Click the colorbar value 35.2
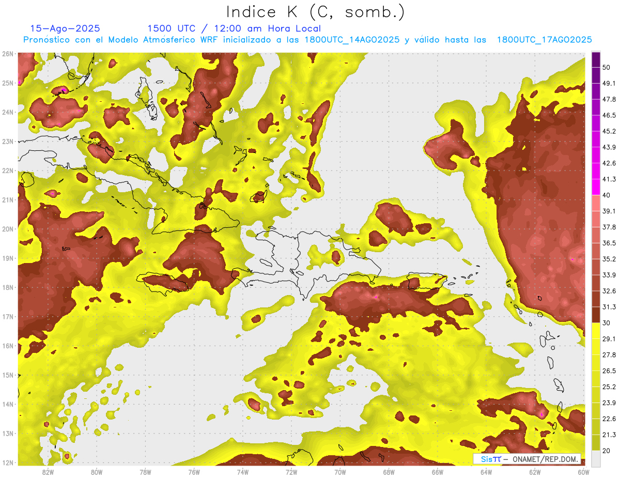Screen dimensions: 620x479 point(609,259)
